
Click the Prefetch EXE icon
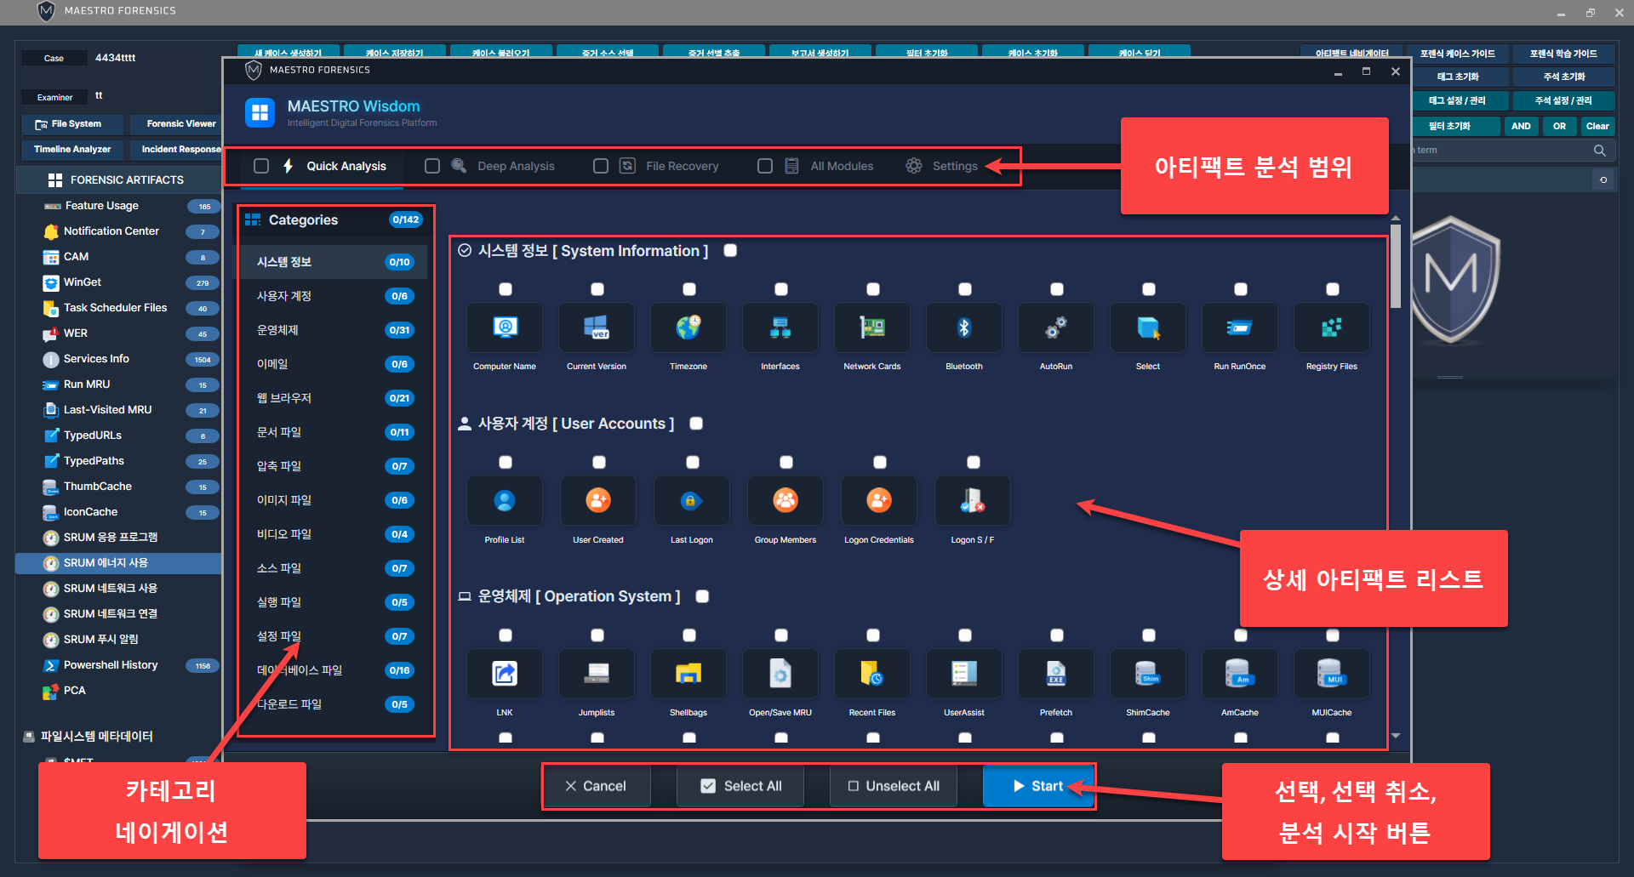click(x=1056, y=674)
